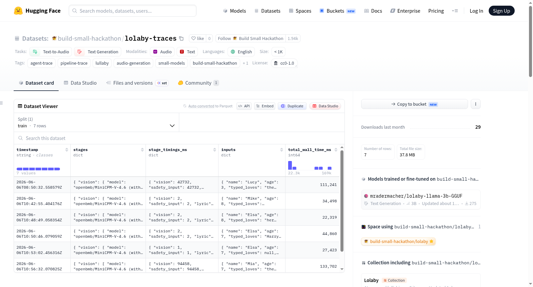Viewport: 533px width, 287px height.
Task: Select the Text Generation task tag
Action: tap(98, 52)
